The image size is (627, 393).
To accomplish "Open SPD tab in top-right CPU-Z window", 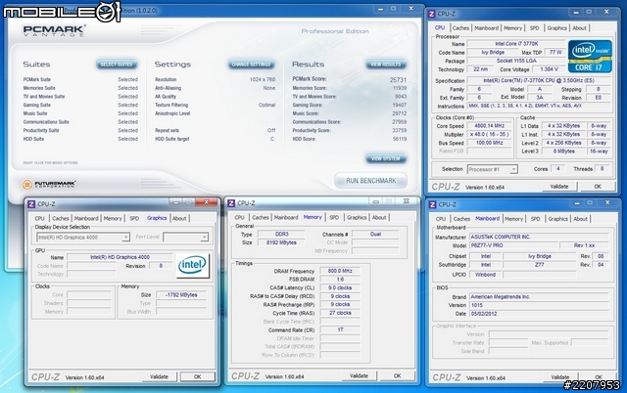I will click(534, 28).
